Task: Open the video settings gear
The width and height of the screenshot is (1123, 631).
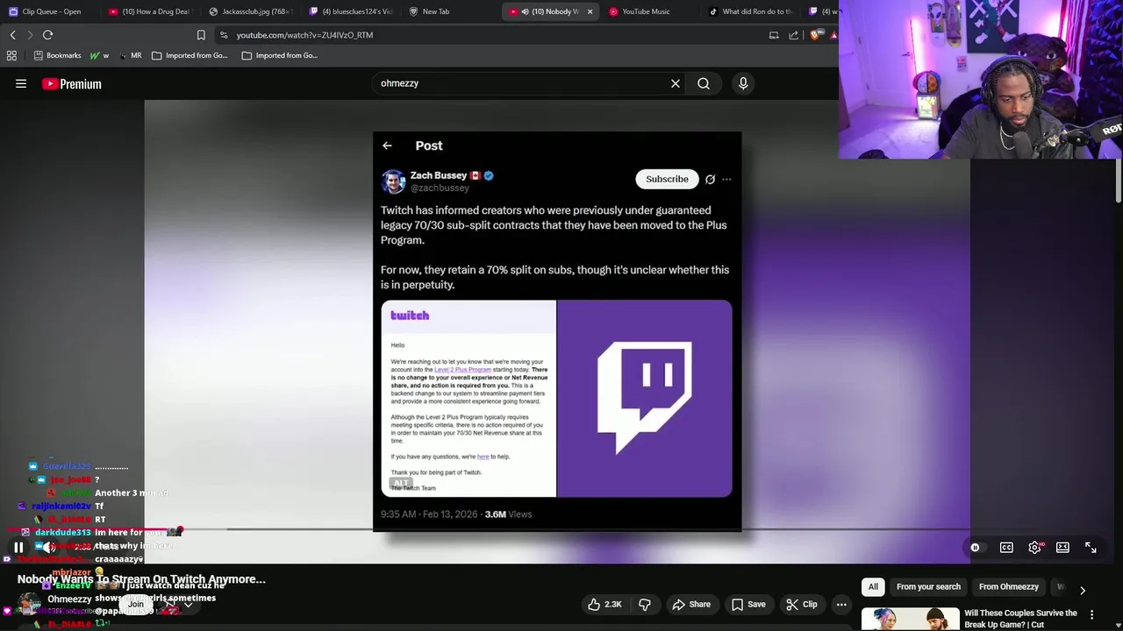Action: pos(1035,548)
